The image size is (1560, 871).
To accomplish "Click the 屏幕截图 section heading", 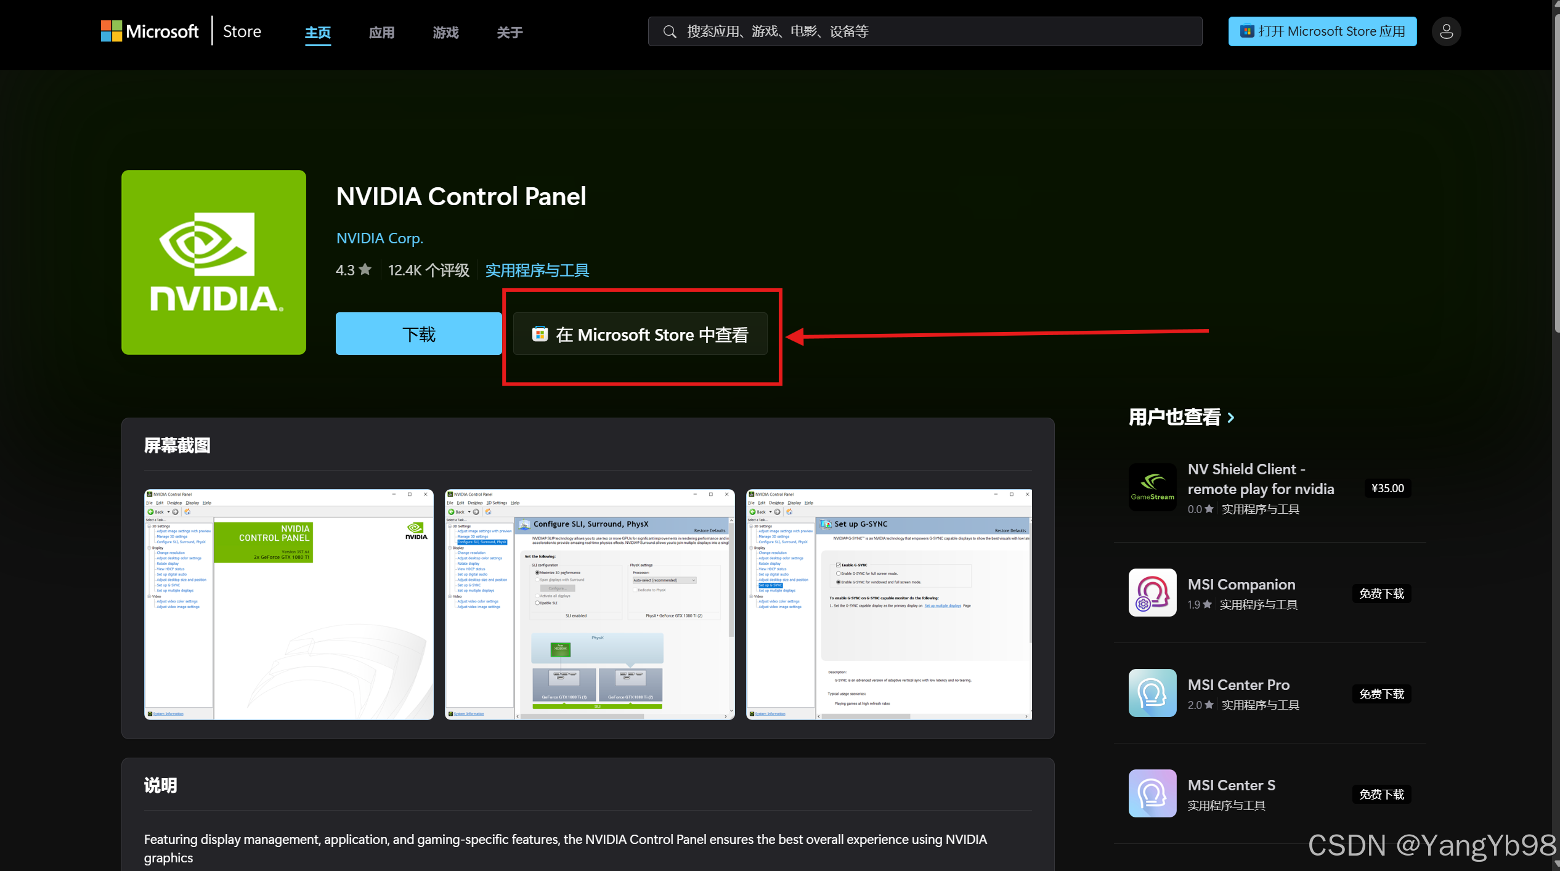I will tap(177, 445).
